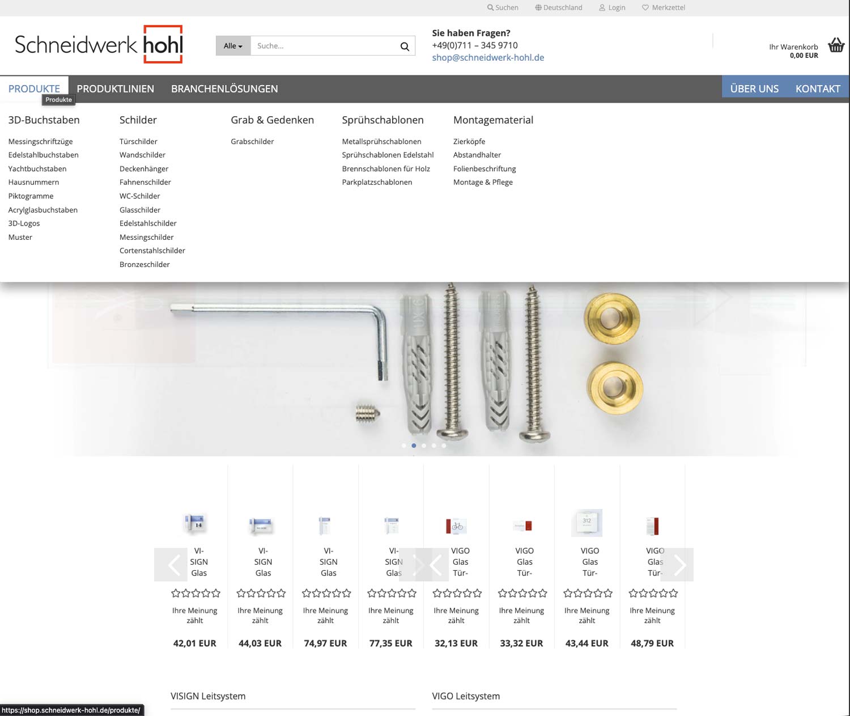Open Schilder category heading
The height and width of the screenshot is (716, 850).
pyautogui.click(x=138, y=120)
